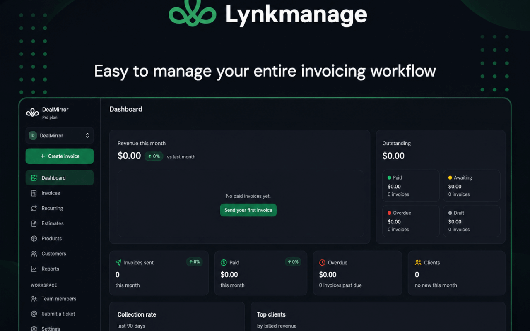
Task: Click the Overdue clock icon
Action: pos(322,263)
